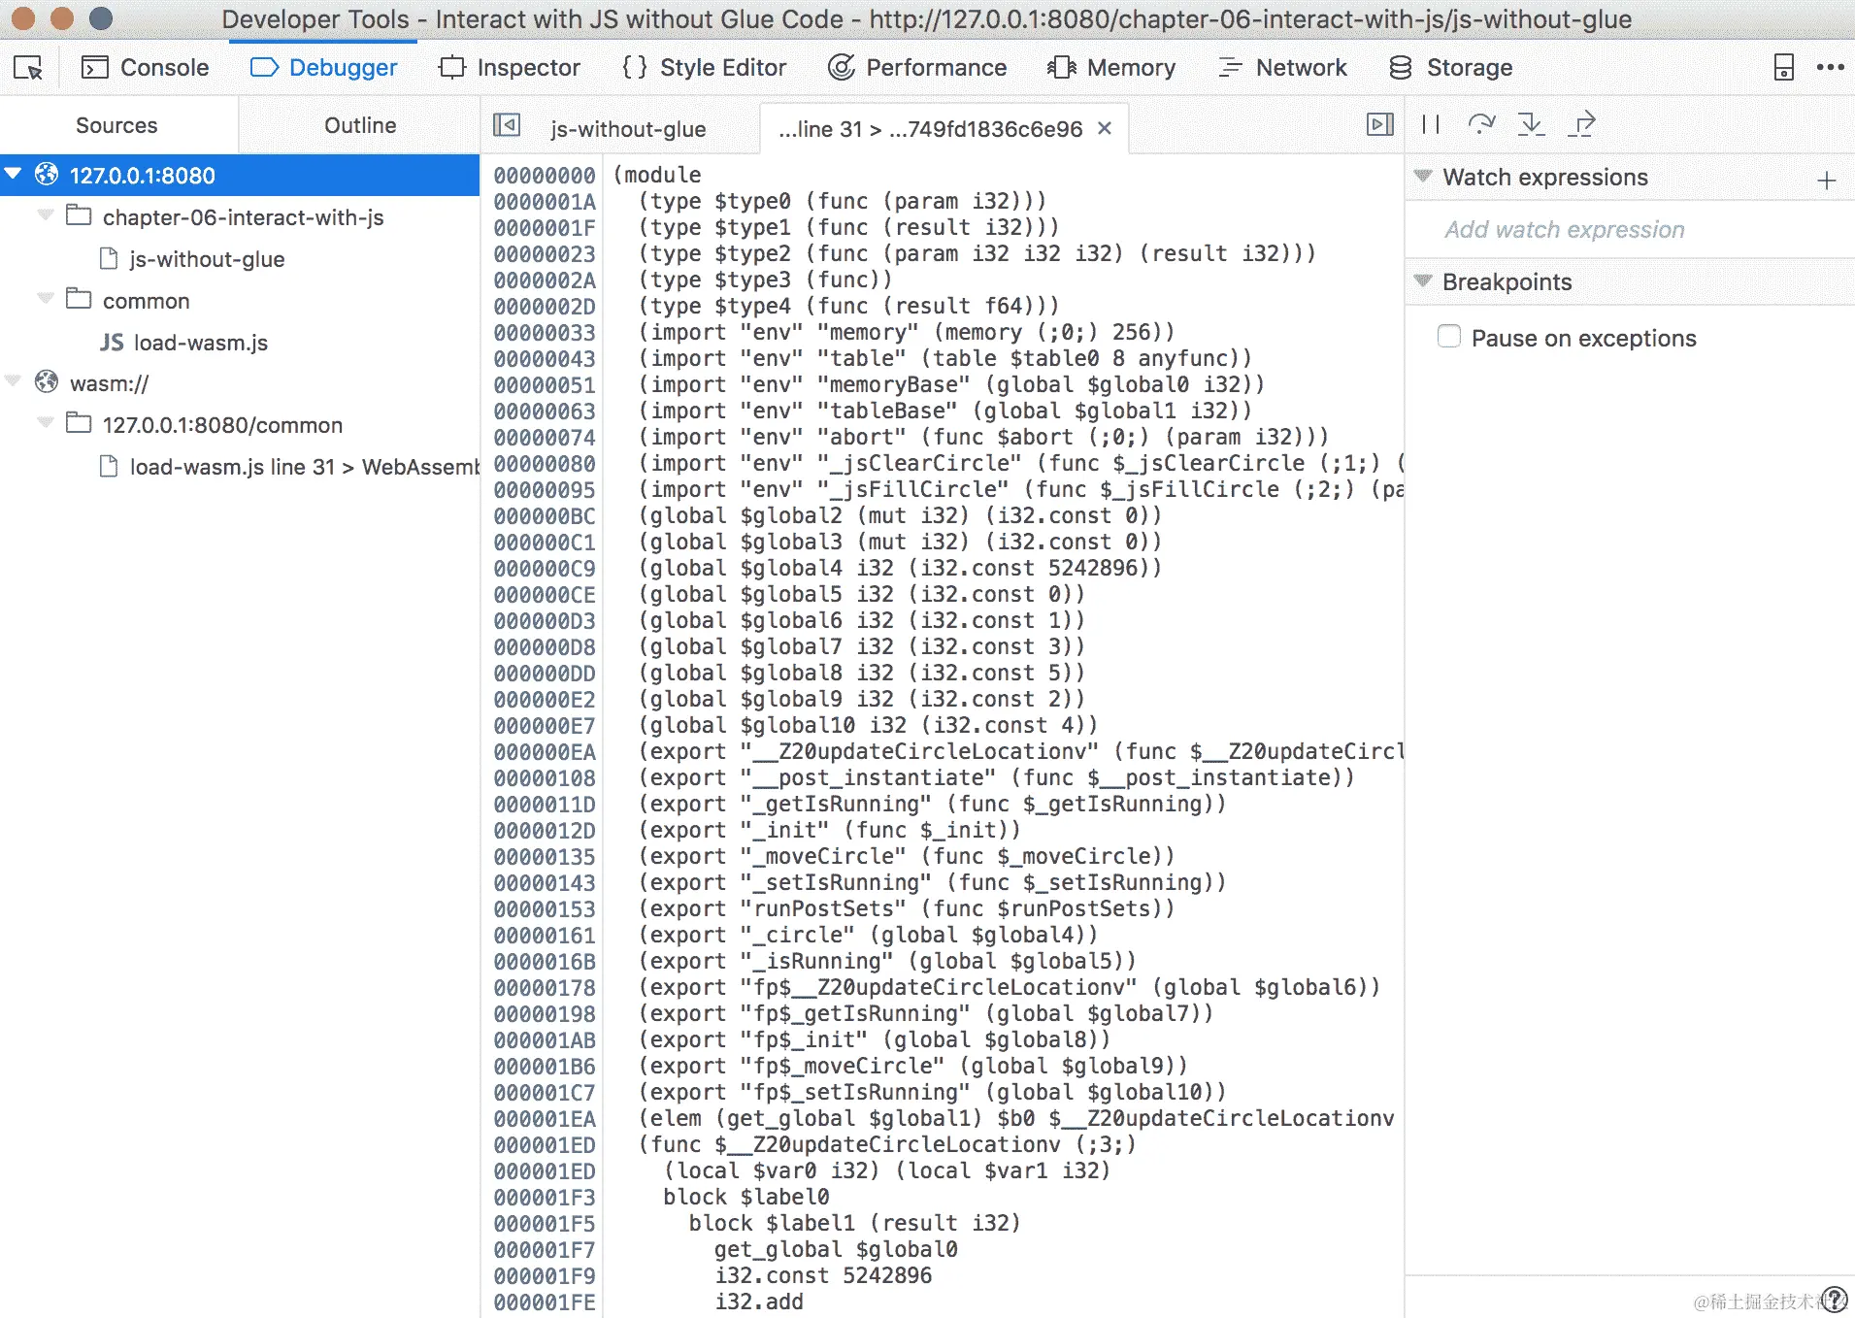The image size is (1855, 1318).
Task: Click the import "env" "memory" line
Action: [x=907, y=333]
